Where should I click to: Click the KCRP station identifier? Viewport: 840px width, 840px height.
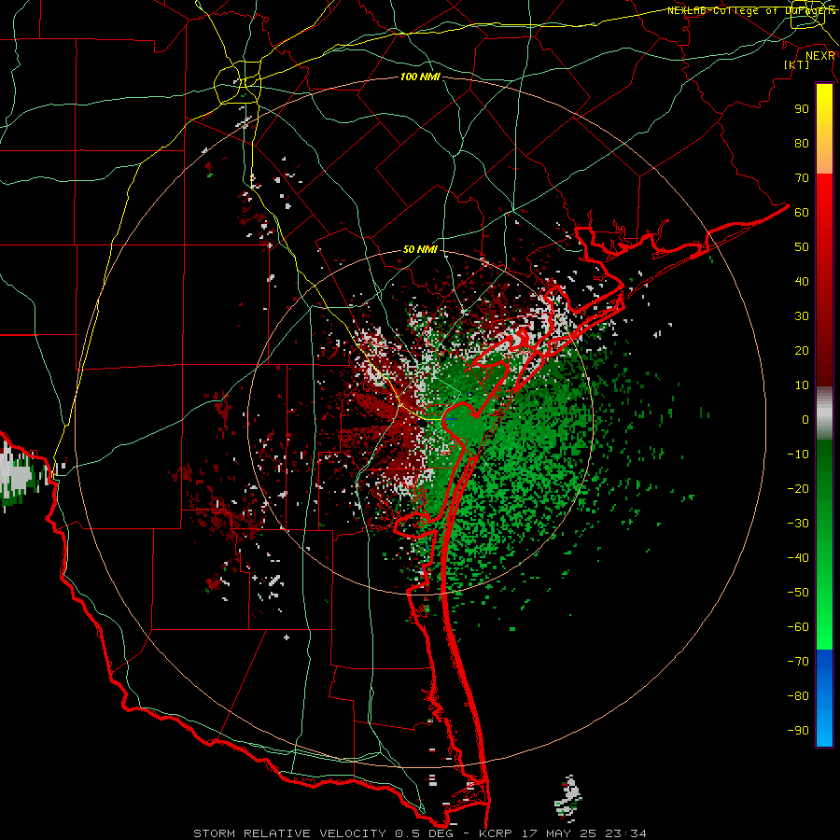497,833
